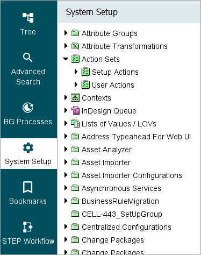
Task: Click the Asynchronous Services label
Action: pos(121,188)
